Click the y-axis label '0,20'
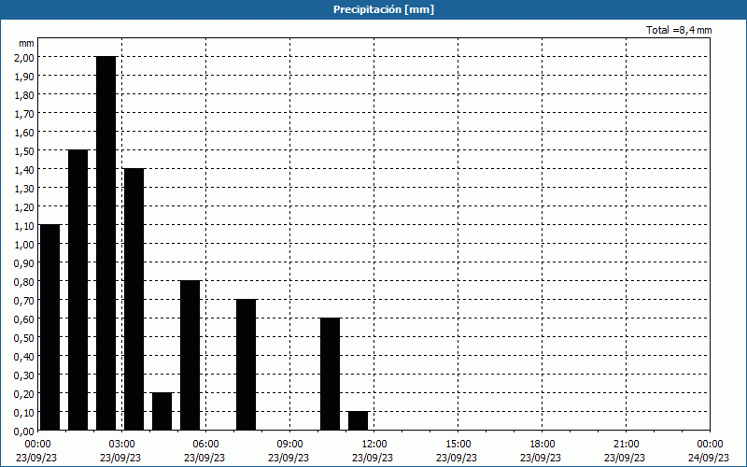The width and height of the screenshot is (747, 467). (26, 393)
